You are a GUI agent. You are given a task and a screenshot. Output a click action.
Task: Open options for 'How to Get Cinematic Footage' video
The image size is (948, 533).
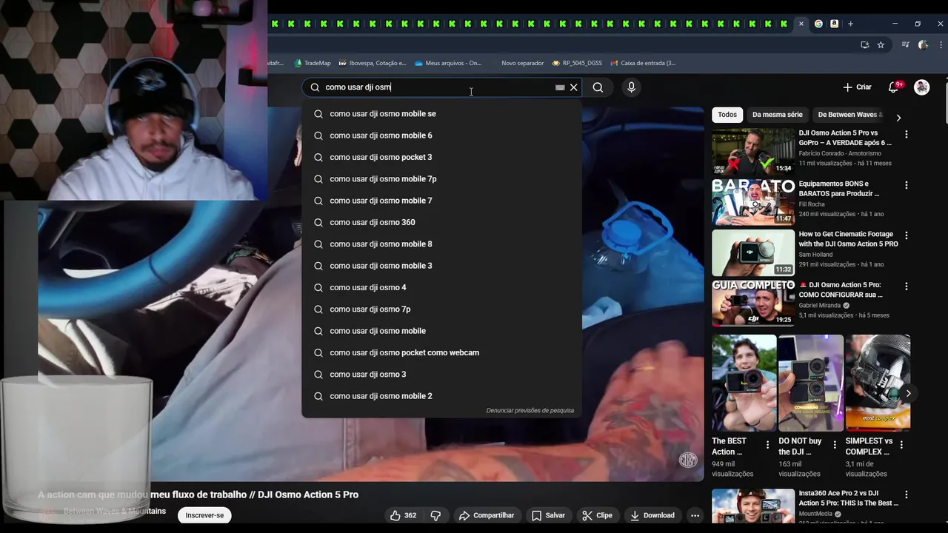point(906,235)
